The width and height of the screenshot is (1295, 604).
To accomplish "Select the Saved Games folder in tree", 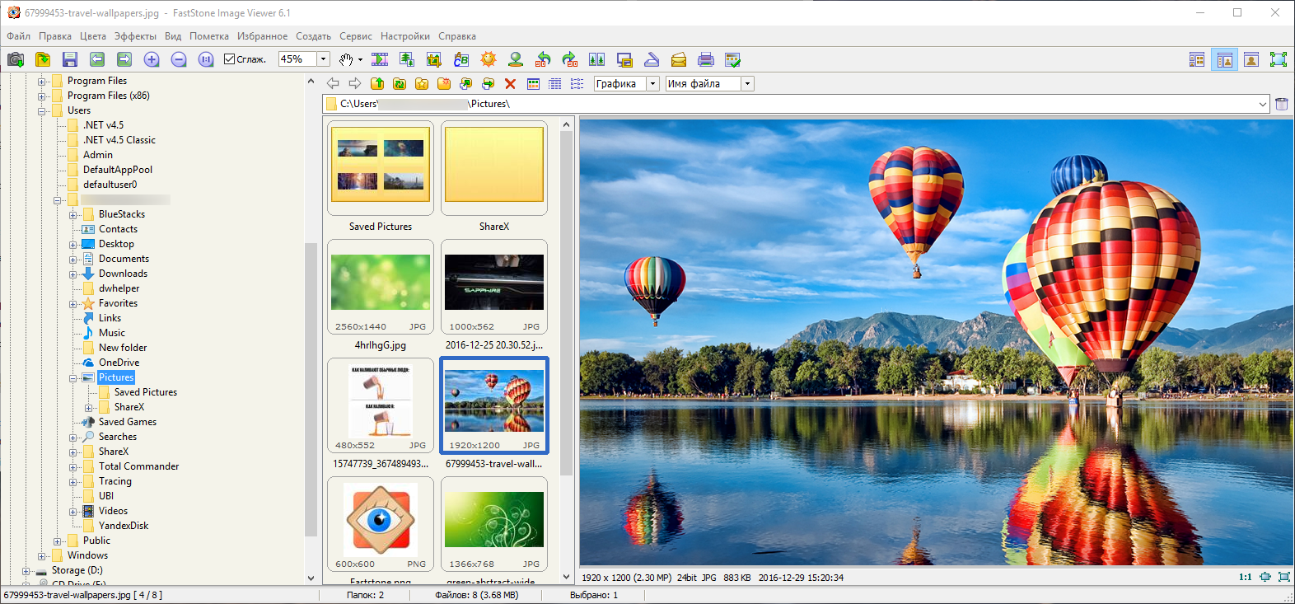I will click(x=128, y=422).
